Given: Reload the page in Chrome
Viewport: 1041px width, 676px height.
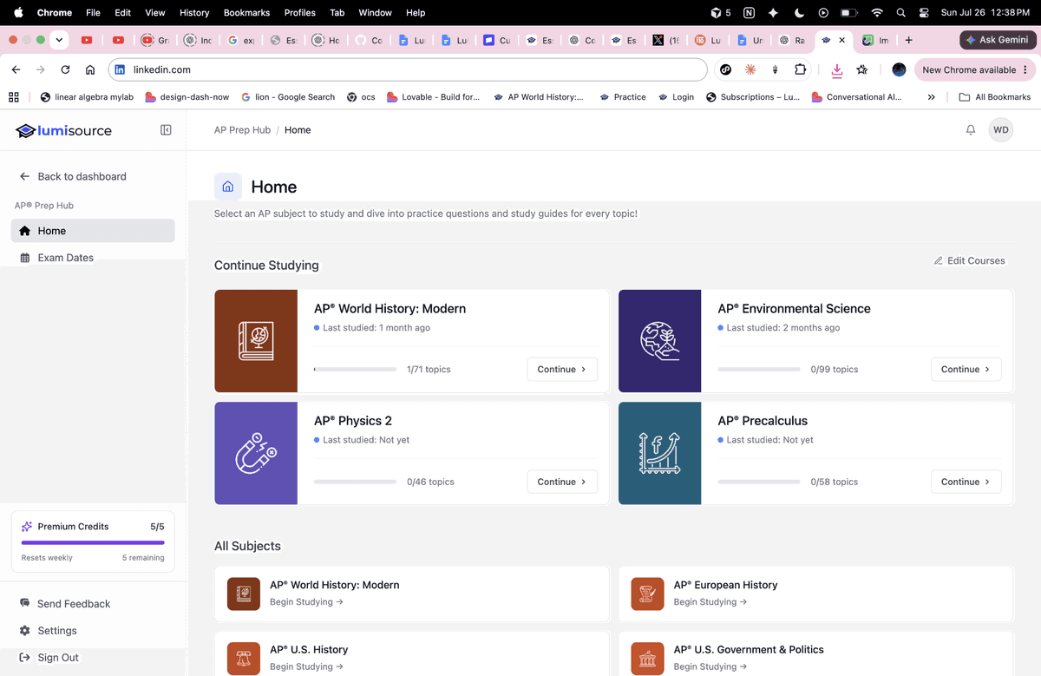Looking at the screenshot, I should coord(65,69).
